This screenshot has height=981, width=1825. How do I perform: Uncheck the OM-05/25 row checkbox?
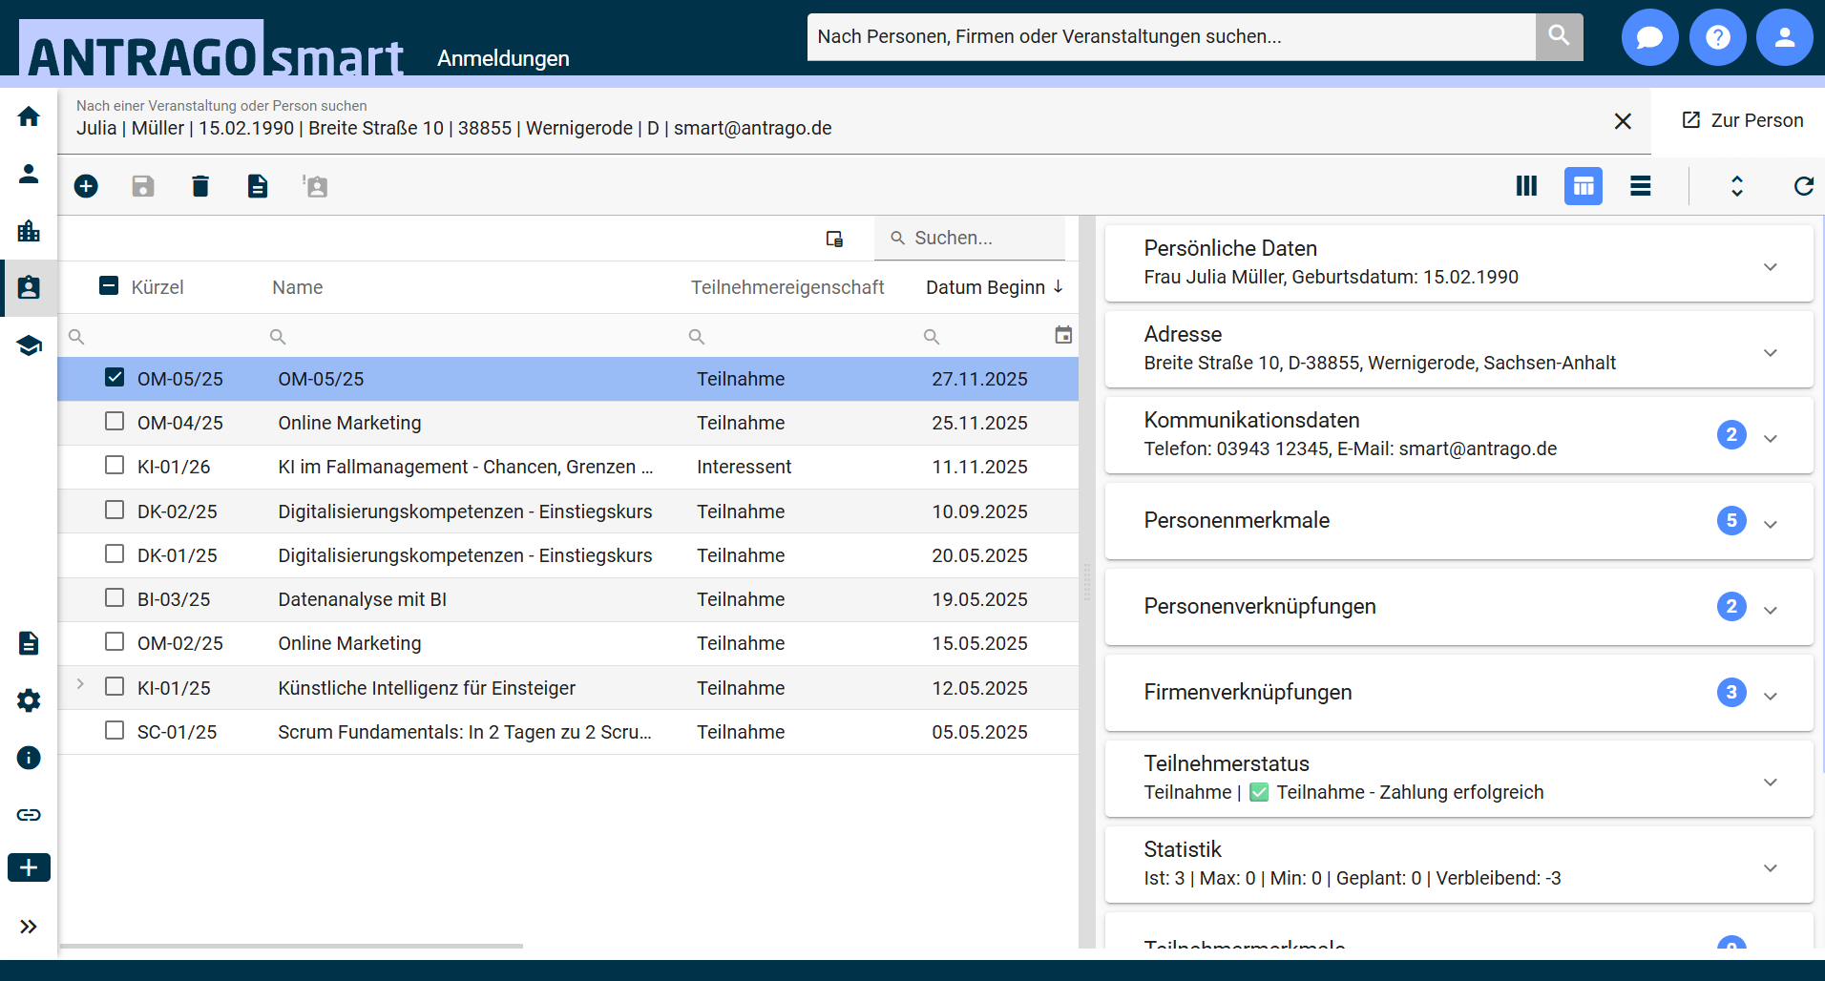pos(115,378)
